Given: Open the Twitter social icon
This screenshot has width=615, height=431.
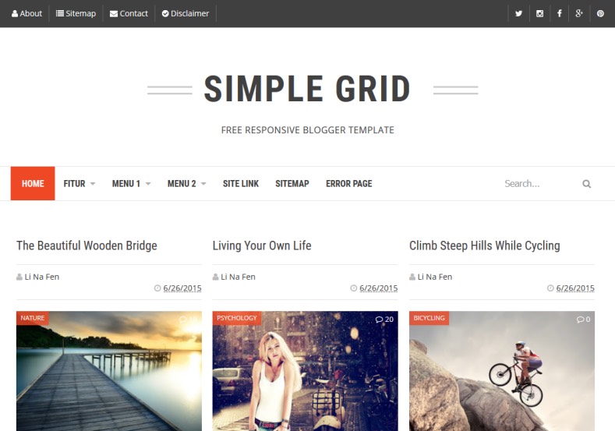Looking at the screenshot, I should click(518, 13).
